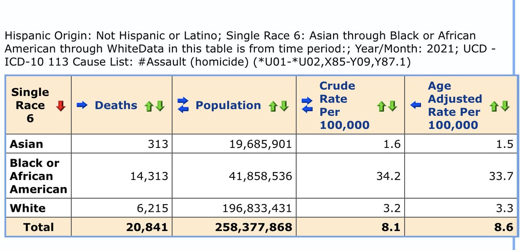Sort Deaths column descending with green down arrow
The width and height of the screenshot is (521, 250).
coord(159,106)
